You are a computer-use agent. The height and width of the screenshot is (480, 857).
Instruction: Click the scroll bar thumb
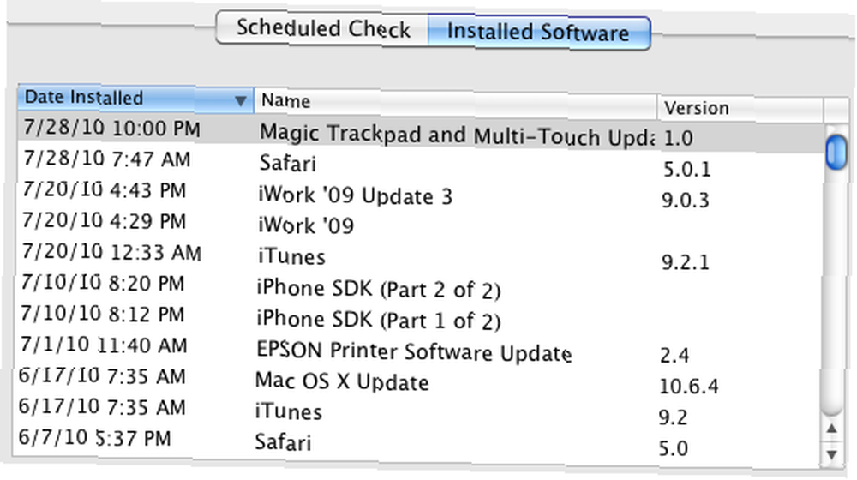point(836,152)
